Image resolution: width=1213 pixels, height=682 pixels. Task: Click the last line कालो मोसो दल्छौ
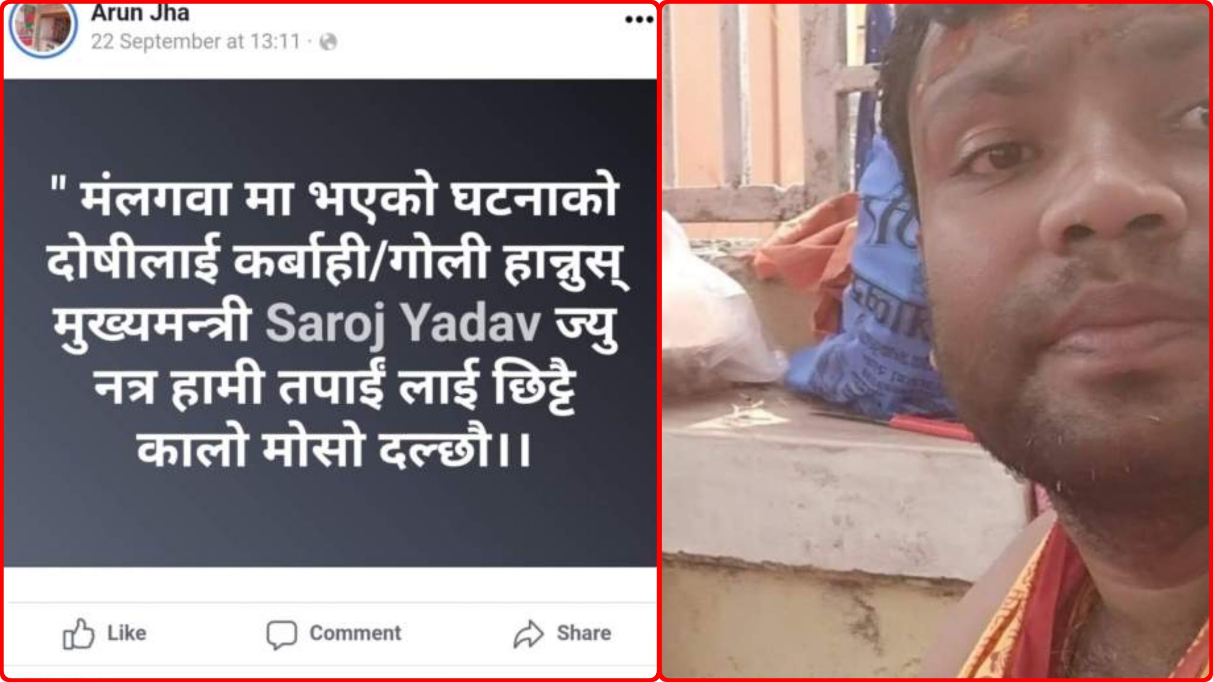tap(334, 449)
